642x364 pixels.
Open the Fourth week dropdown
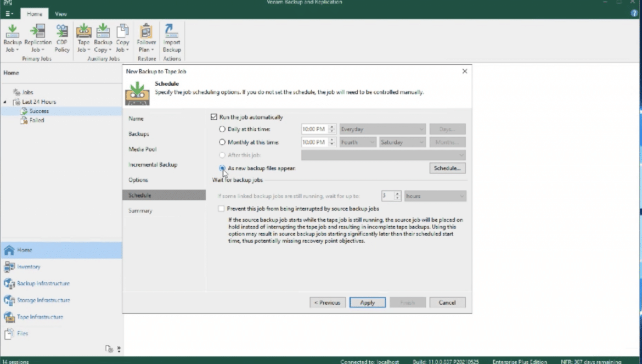click(x=358, y=142)
